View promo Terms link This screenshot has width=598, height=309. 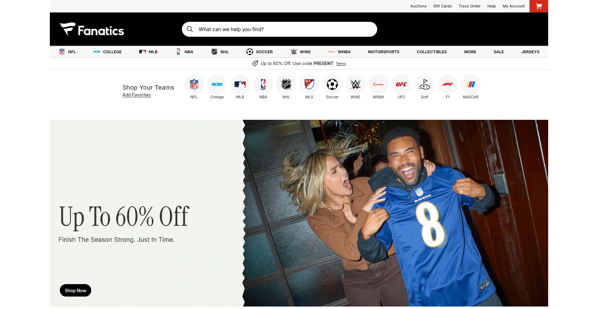tap(341, 64)
